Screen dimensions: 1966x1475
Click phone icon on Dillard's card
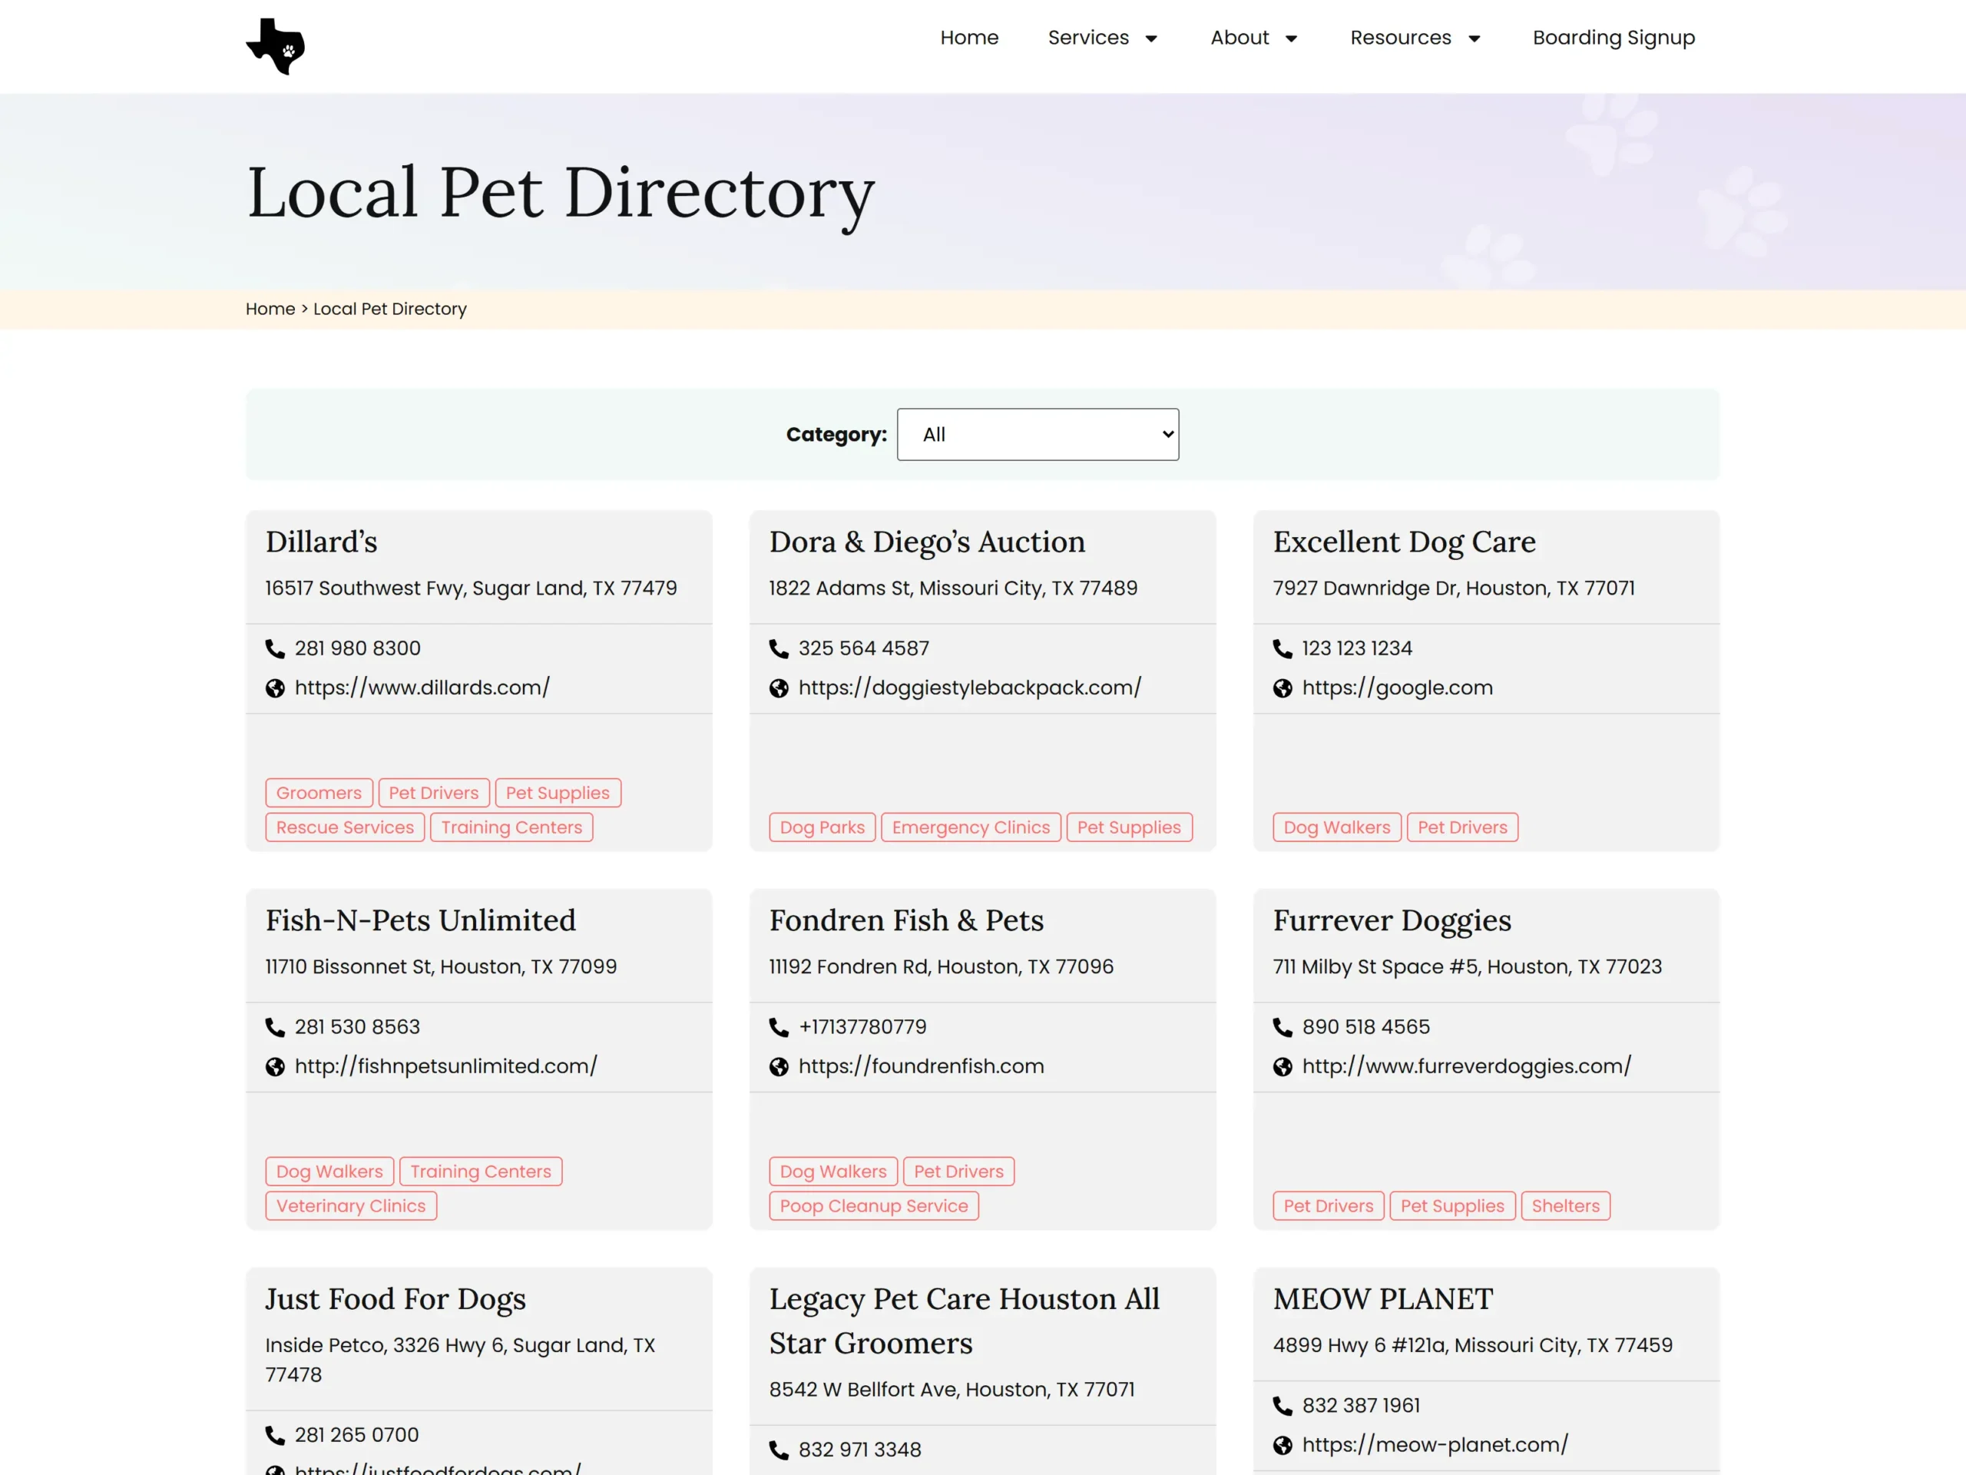[276, 649]
